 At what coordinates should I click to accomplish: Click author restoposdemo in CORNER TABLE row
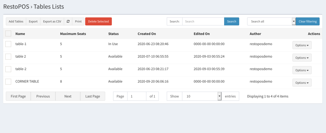click(261, 81)
